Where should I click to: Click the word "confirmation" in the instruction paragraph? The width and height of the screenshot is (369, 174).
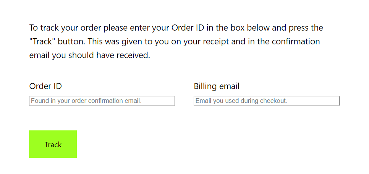point(296,42)
